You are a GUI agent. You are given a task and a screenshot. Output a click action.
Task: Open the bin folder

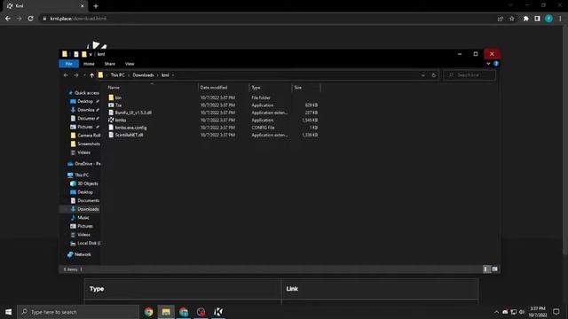[118, 97]
